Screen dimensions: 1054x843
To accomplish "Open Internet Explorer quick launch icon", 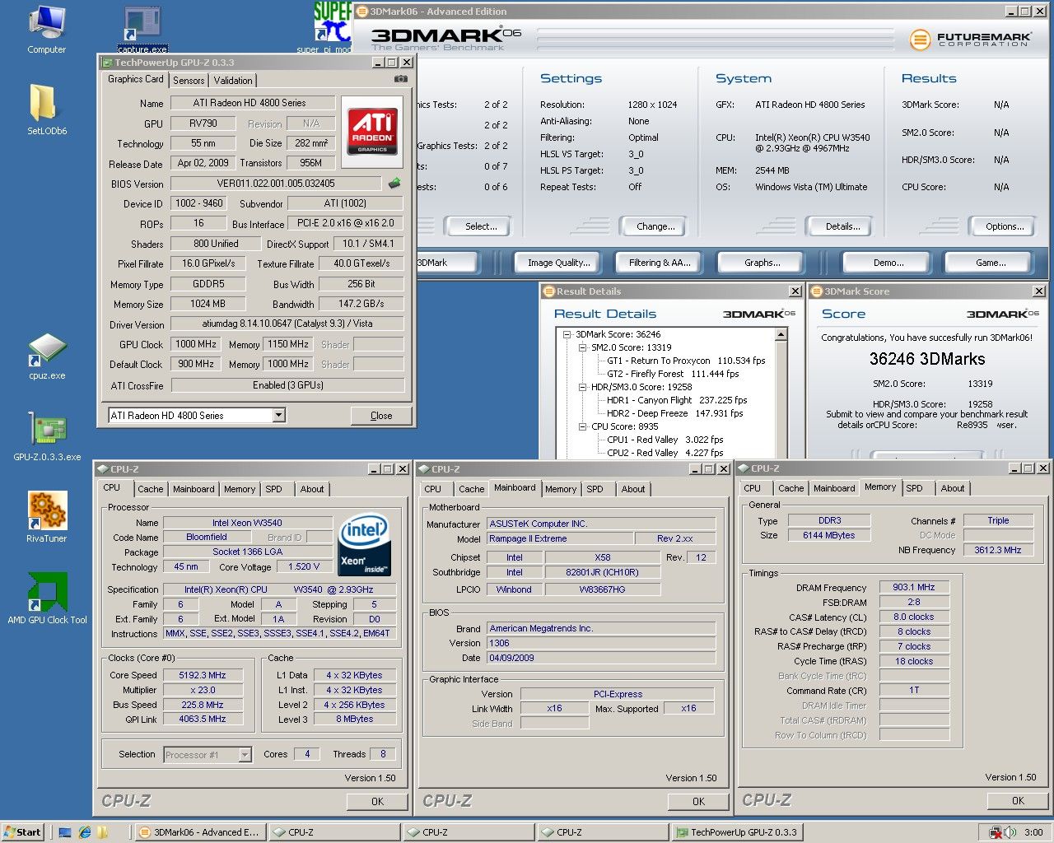I will [x=84, y=832].
